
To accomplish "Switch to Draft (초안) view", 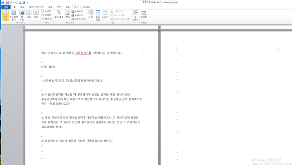I will (x=36, y=14).
